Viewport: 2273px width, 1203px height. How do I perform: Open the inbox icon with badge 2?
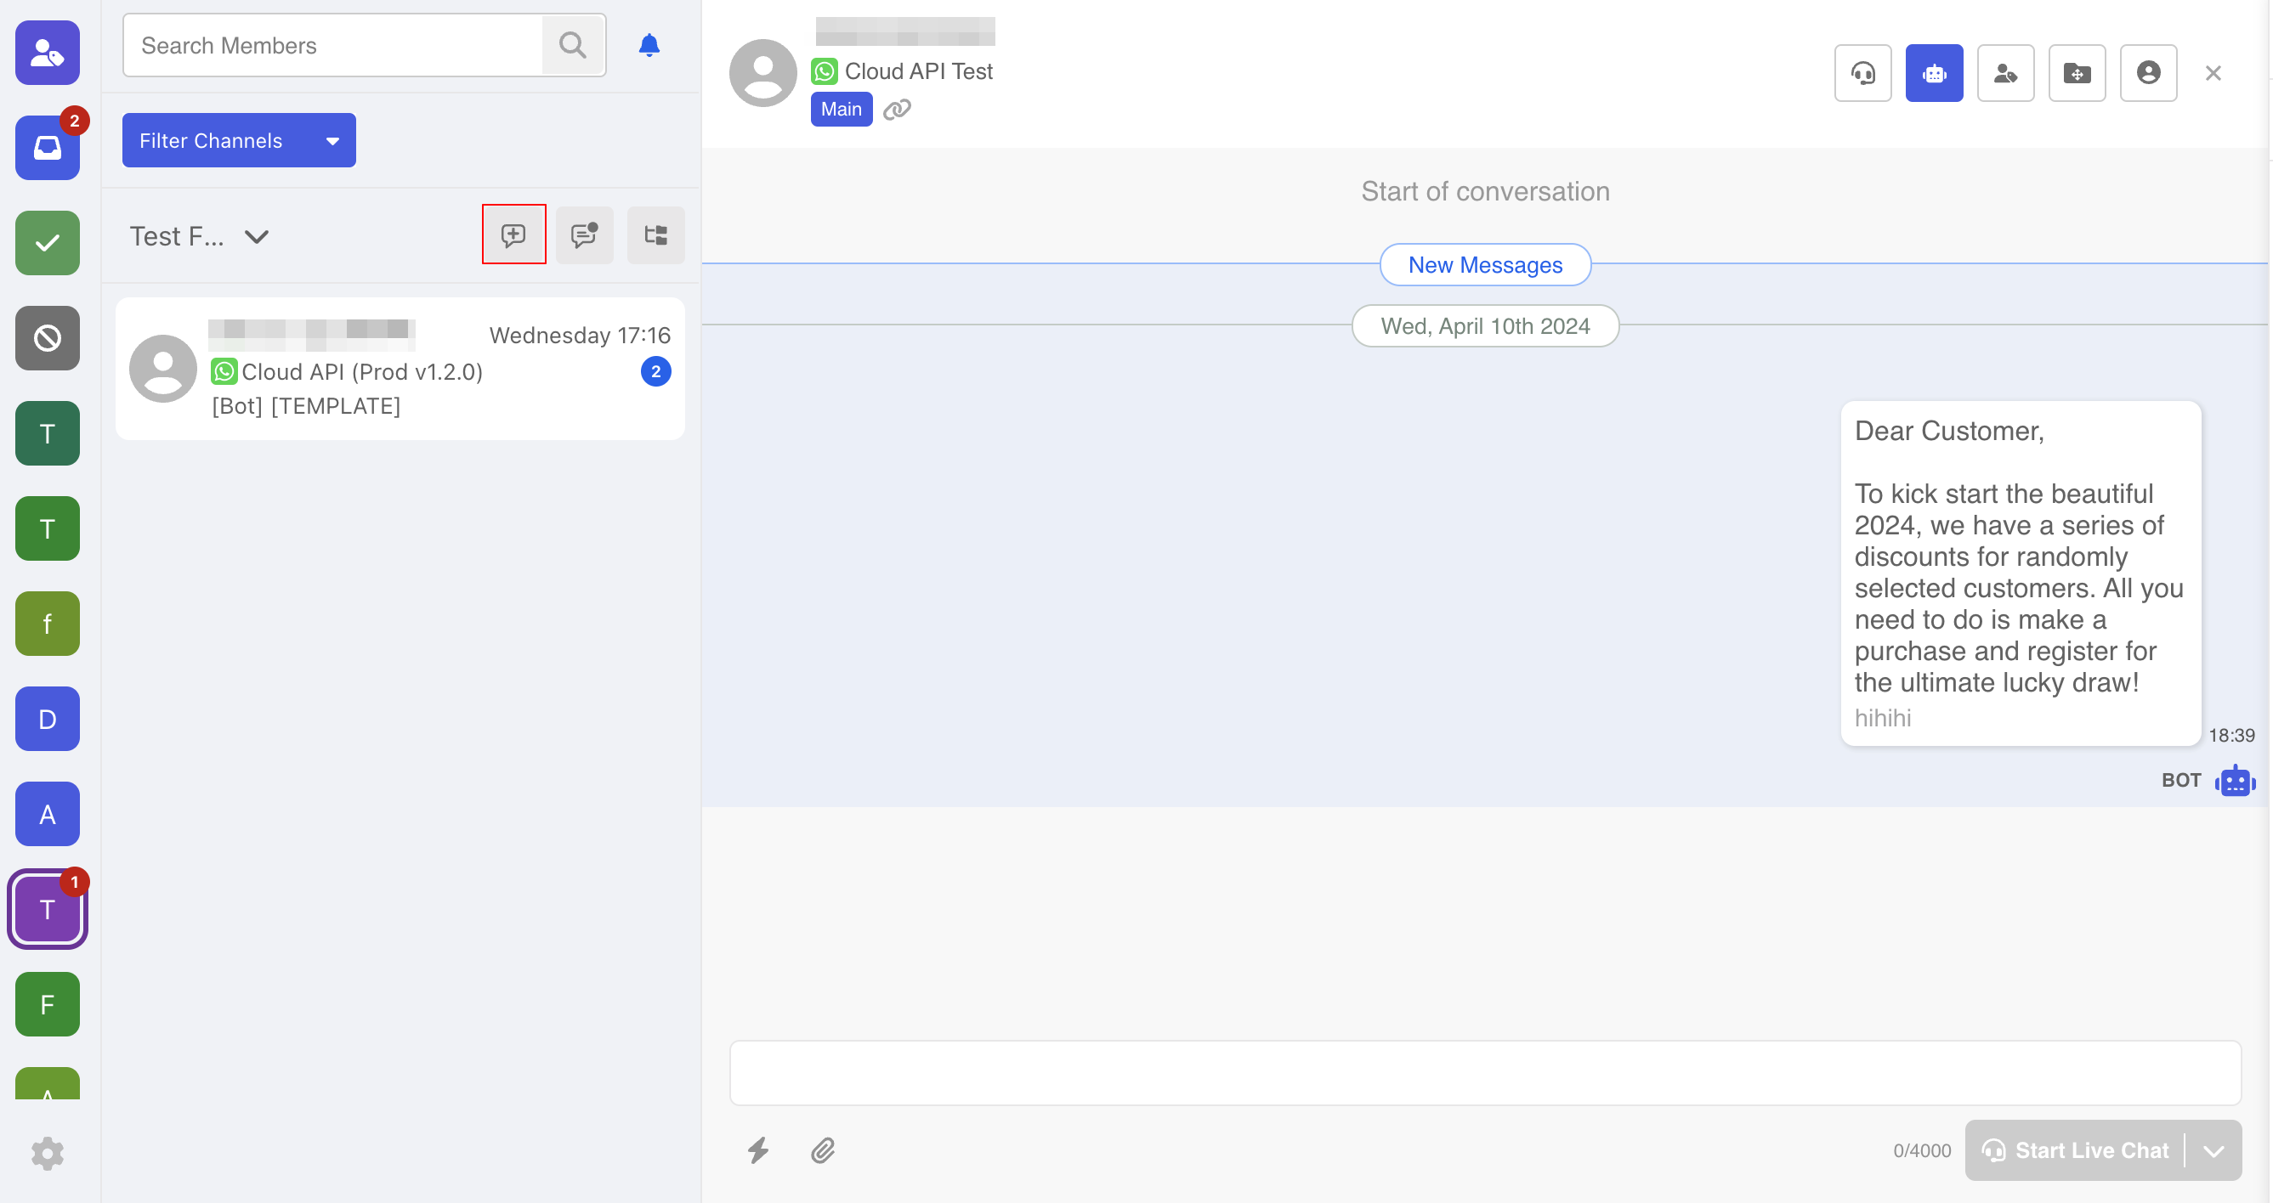pos(48,148)
